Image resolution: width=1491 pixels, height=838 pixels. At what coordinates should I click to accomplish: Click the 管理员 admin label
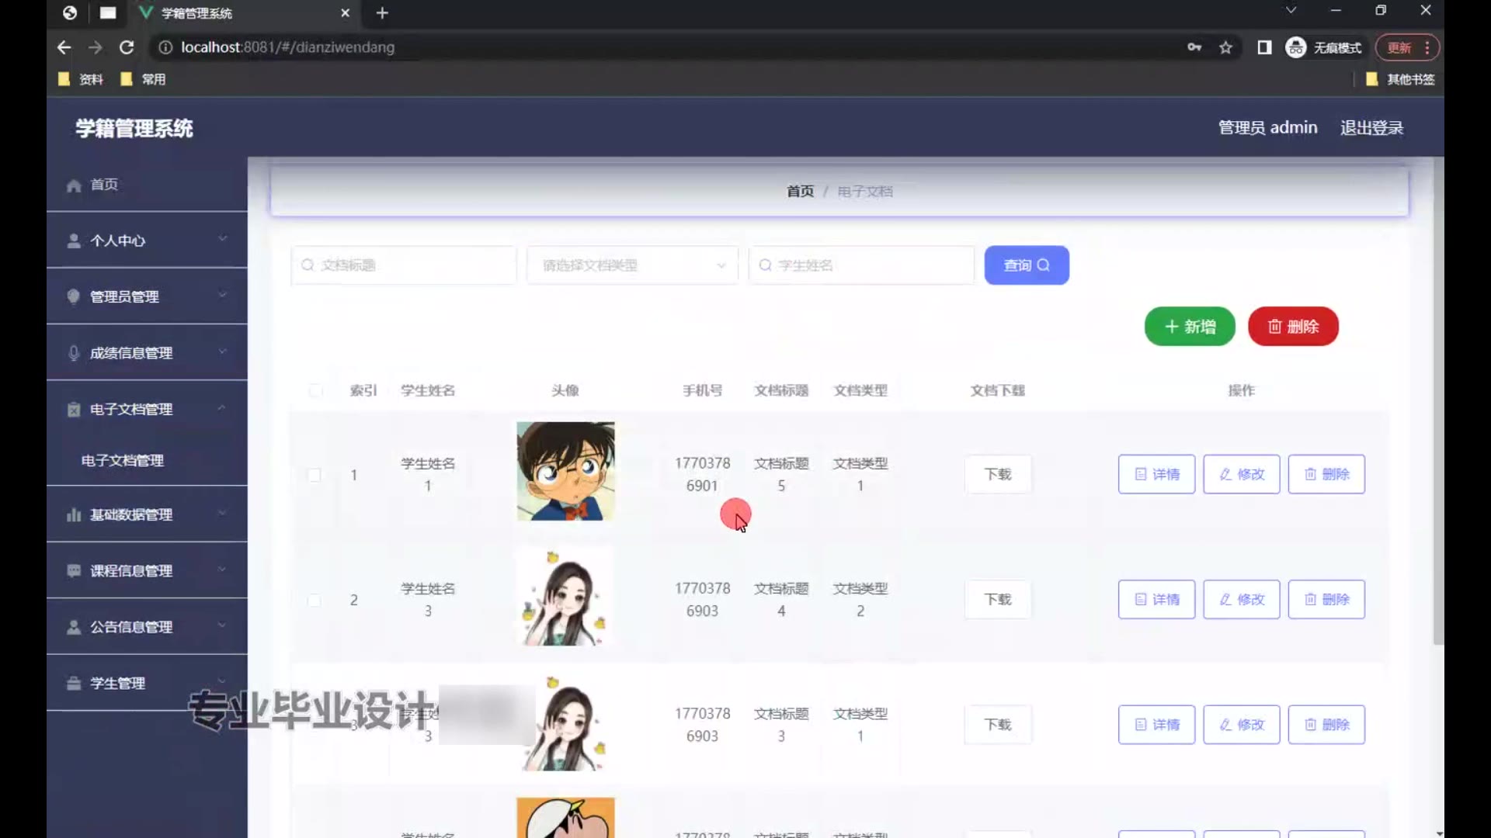(x=1267, y=128)
